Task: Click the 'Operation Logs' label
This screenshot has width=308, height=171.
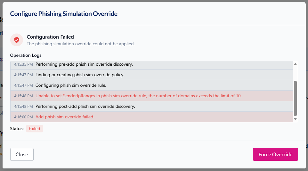Action: point(26,55)
